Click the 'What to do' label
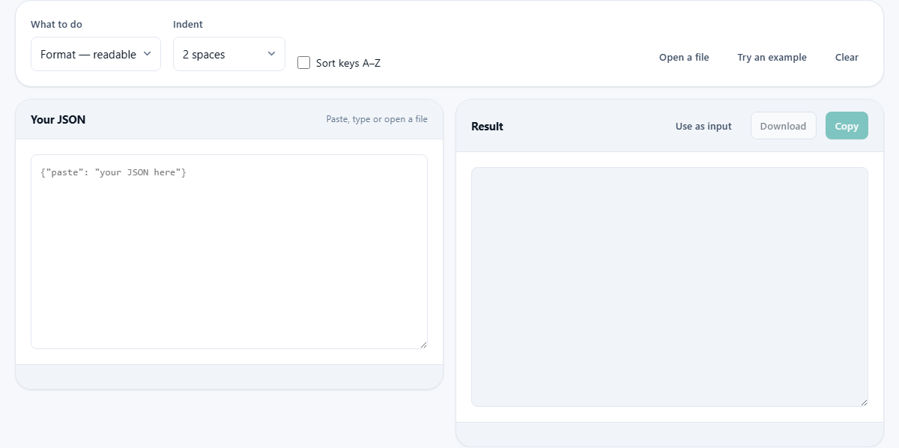Screen dimensions: 899x448 click(x=56, y=24)
